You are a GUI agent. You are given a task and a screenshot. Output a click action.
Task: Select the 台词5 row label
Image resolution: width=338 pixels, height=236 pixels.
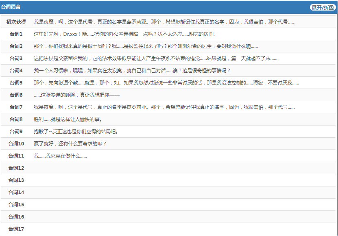pyautogui.click(x=16, y=83)
